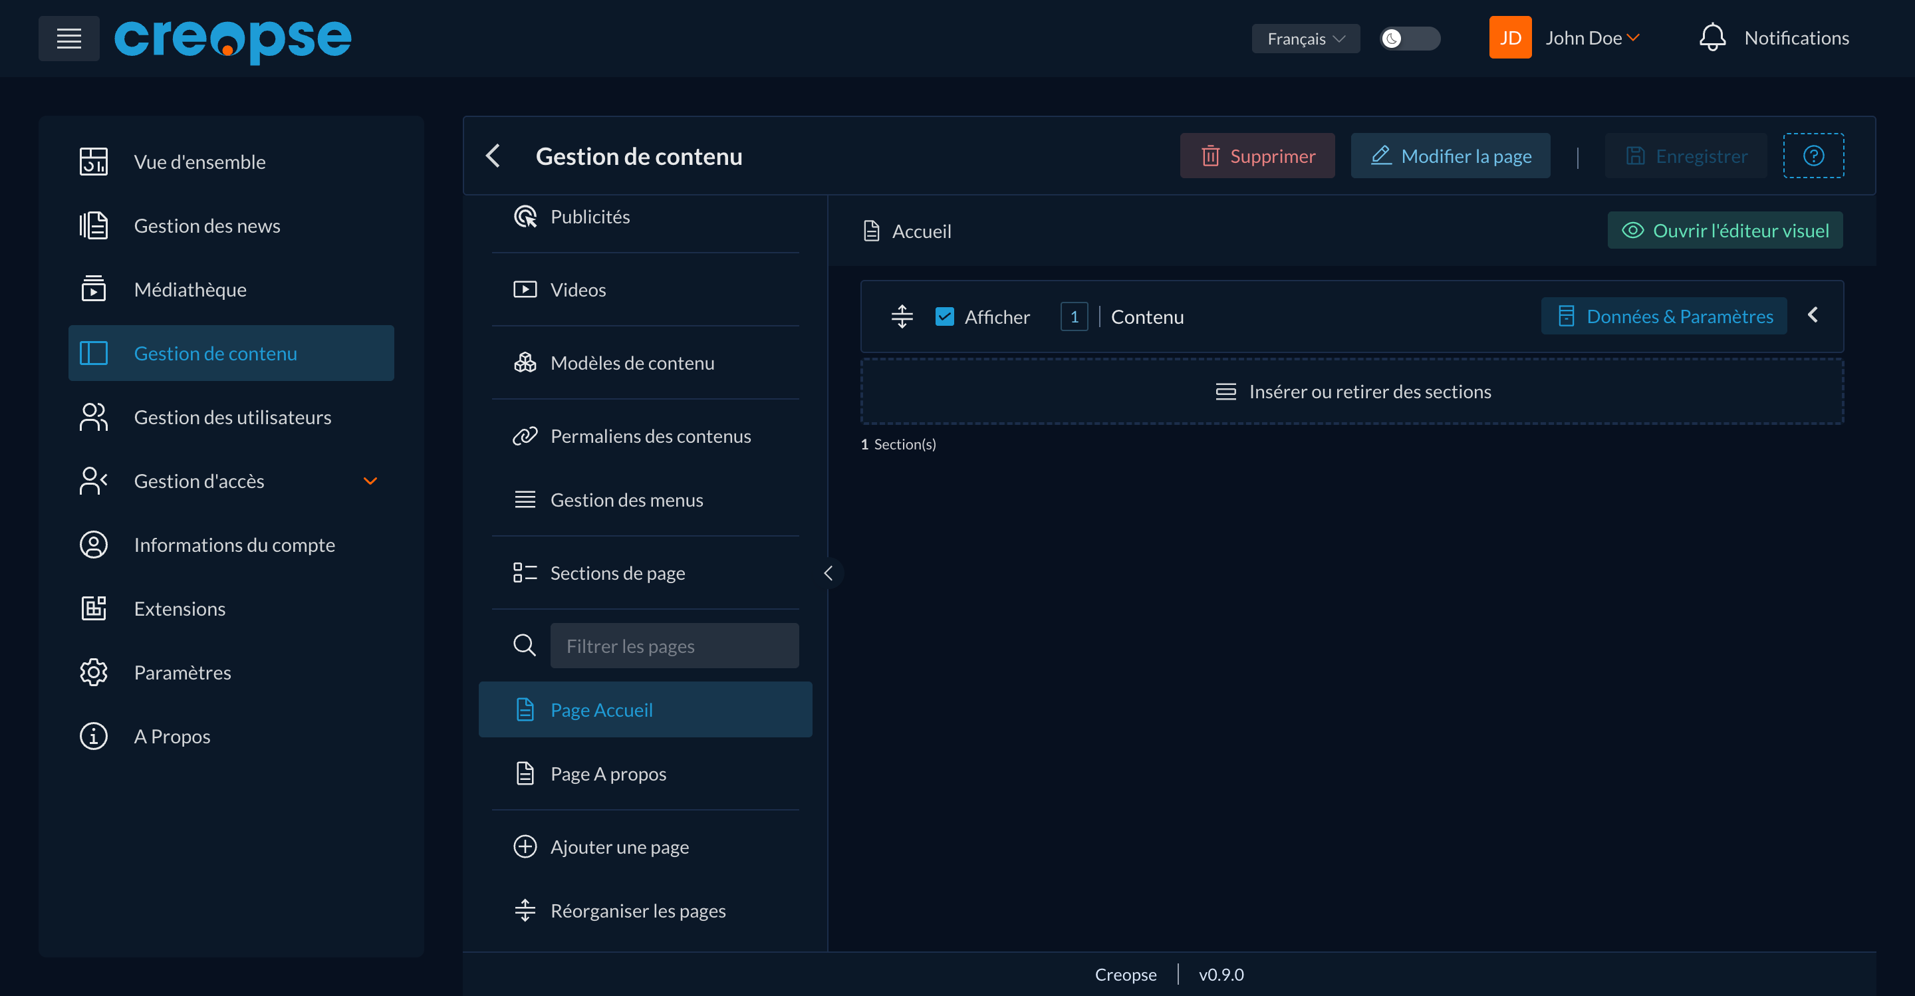Open Publicités content item

click(x=645, y=216)
